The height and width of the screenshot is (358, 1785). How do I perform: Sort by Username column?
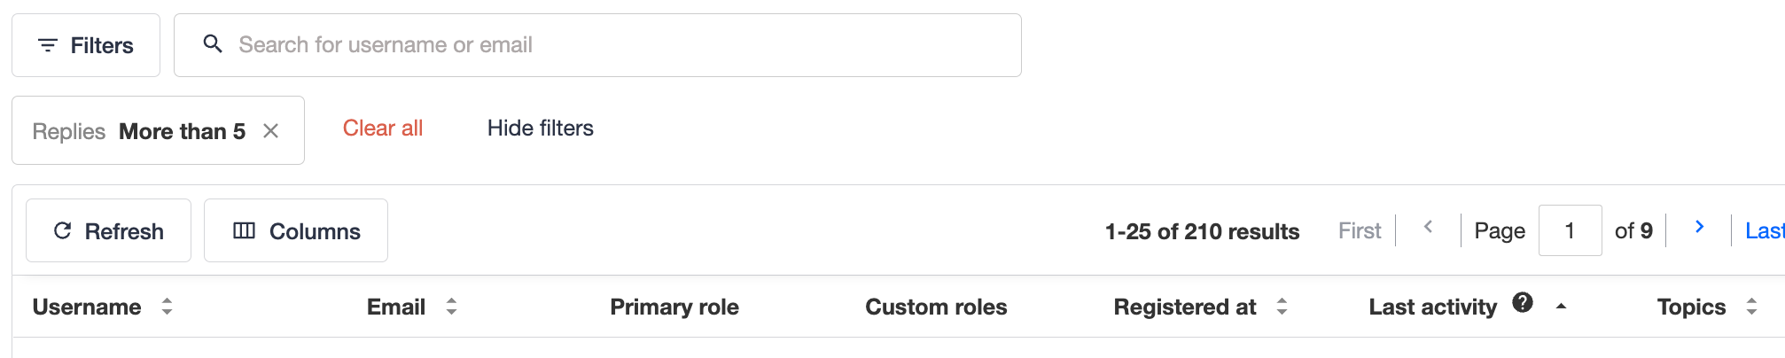(87, 307)
